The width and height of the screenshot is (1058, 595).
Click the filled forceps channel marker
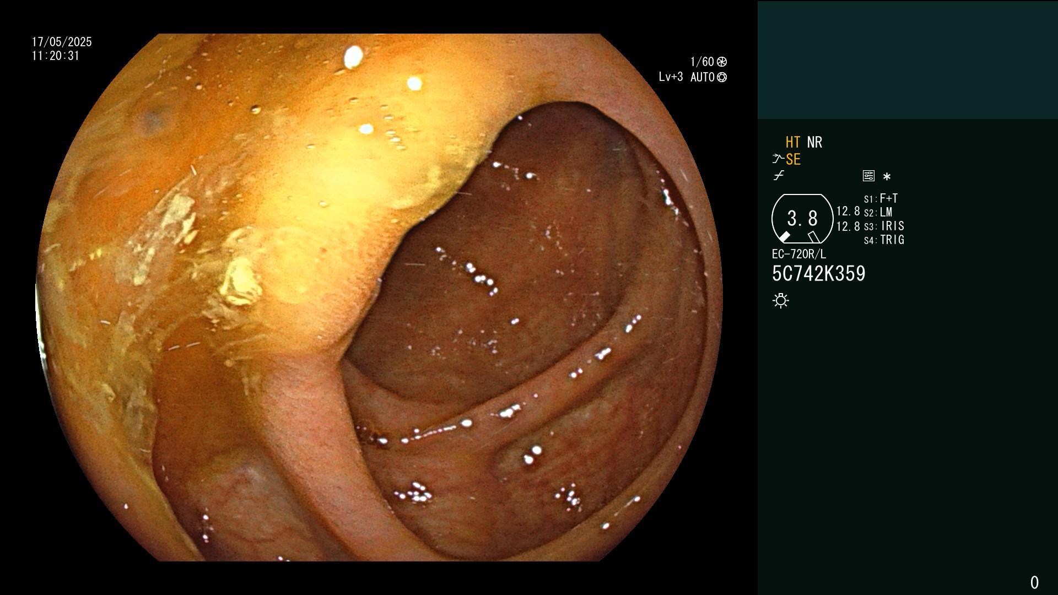pyautogui.click(x=784, y=237)
